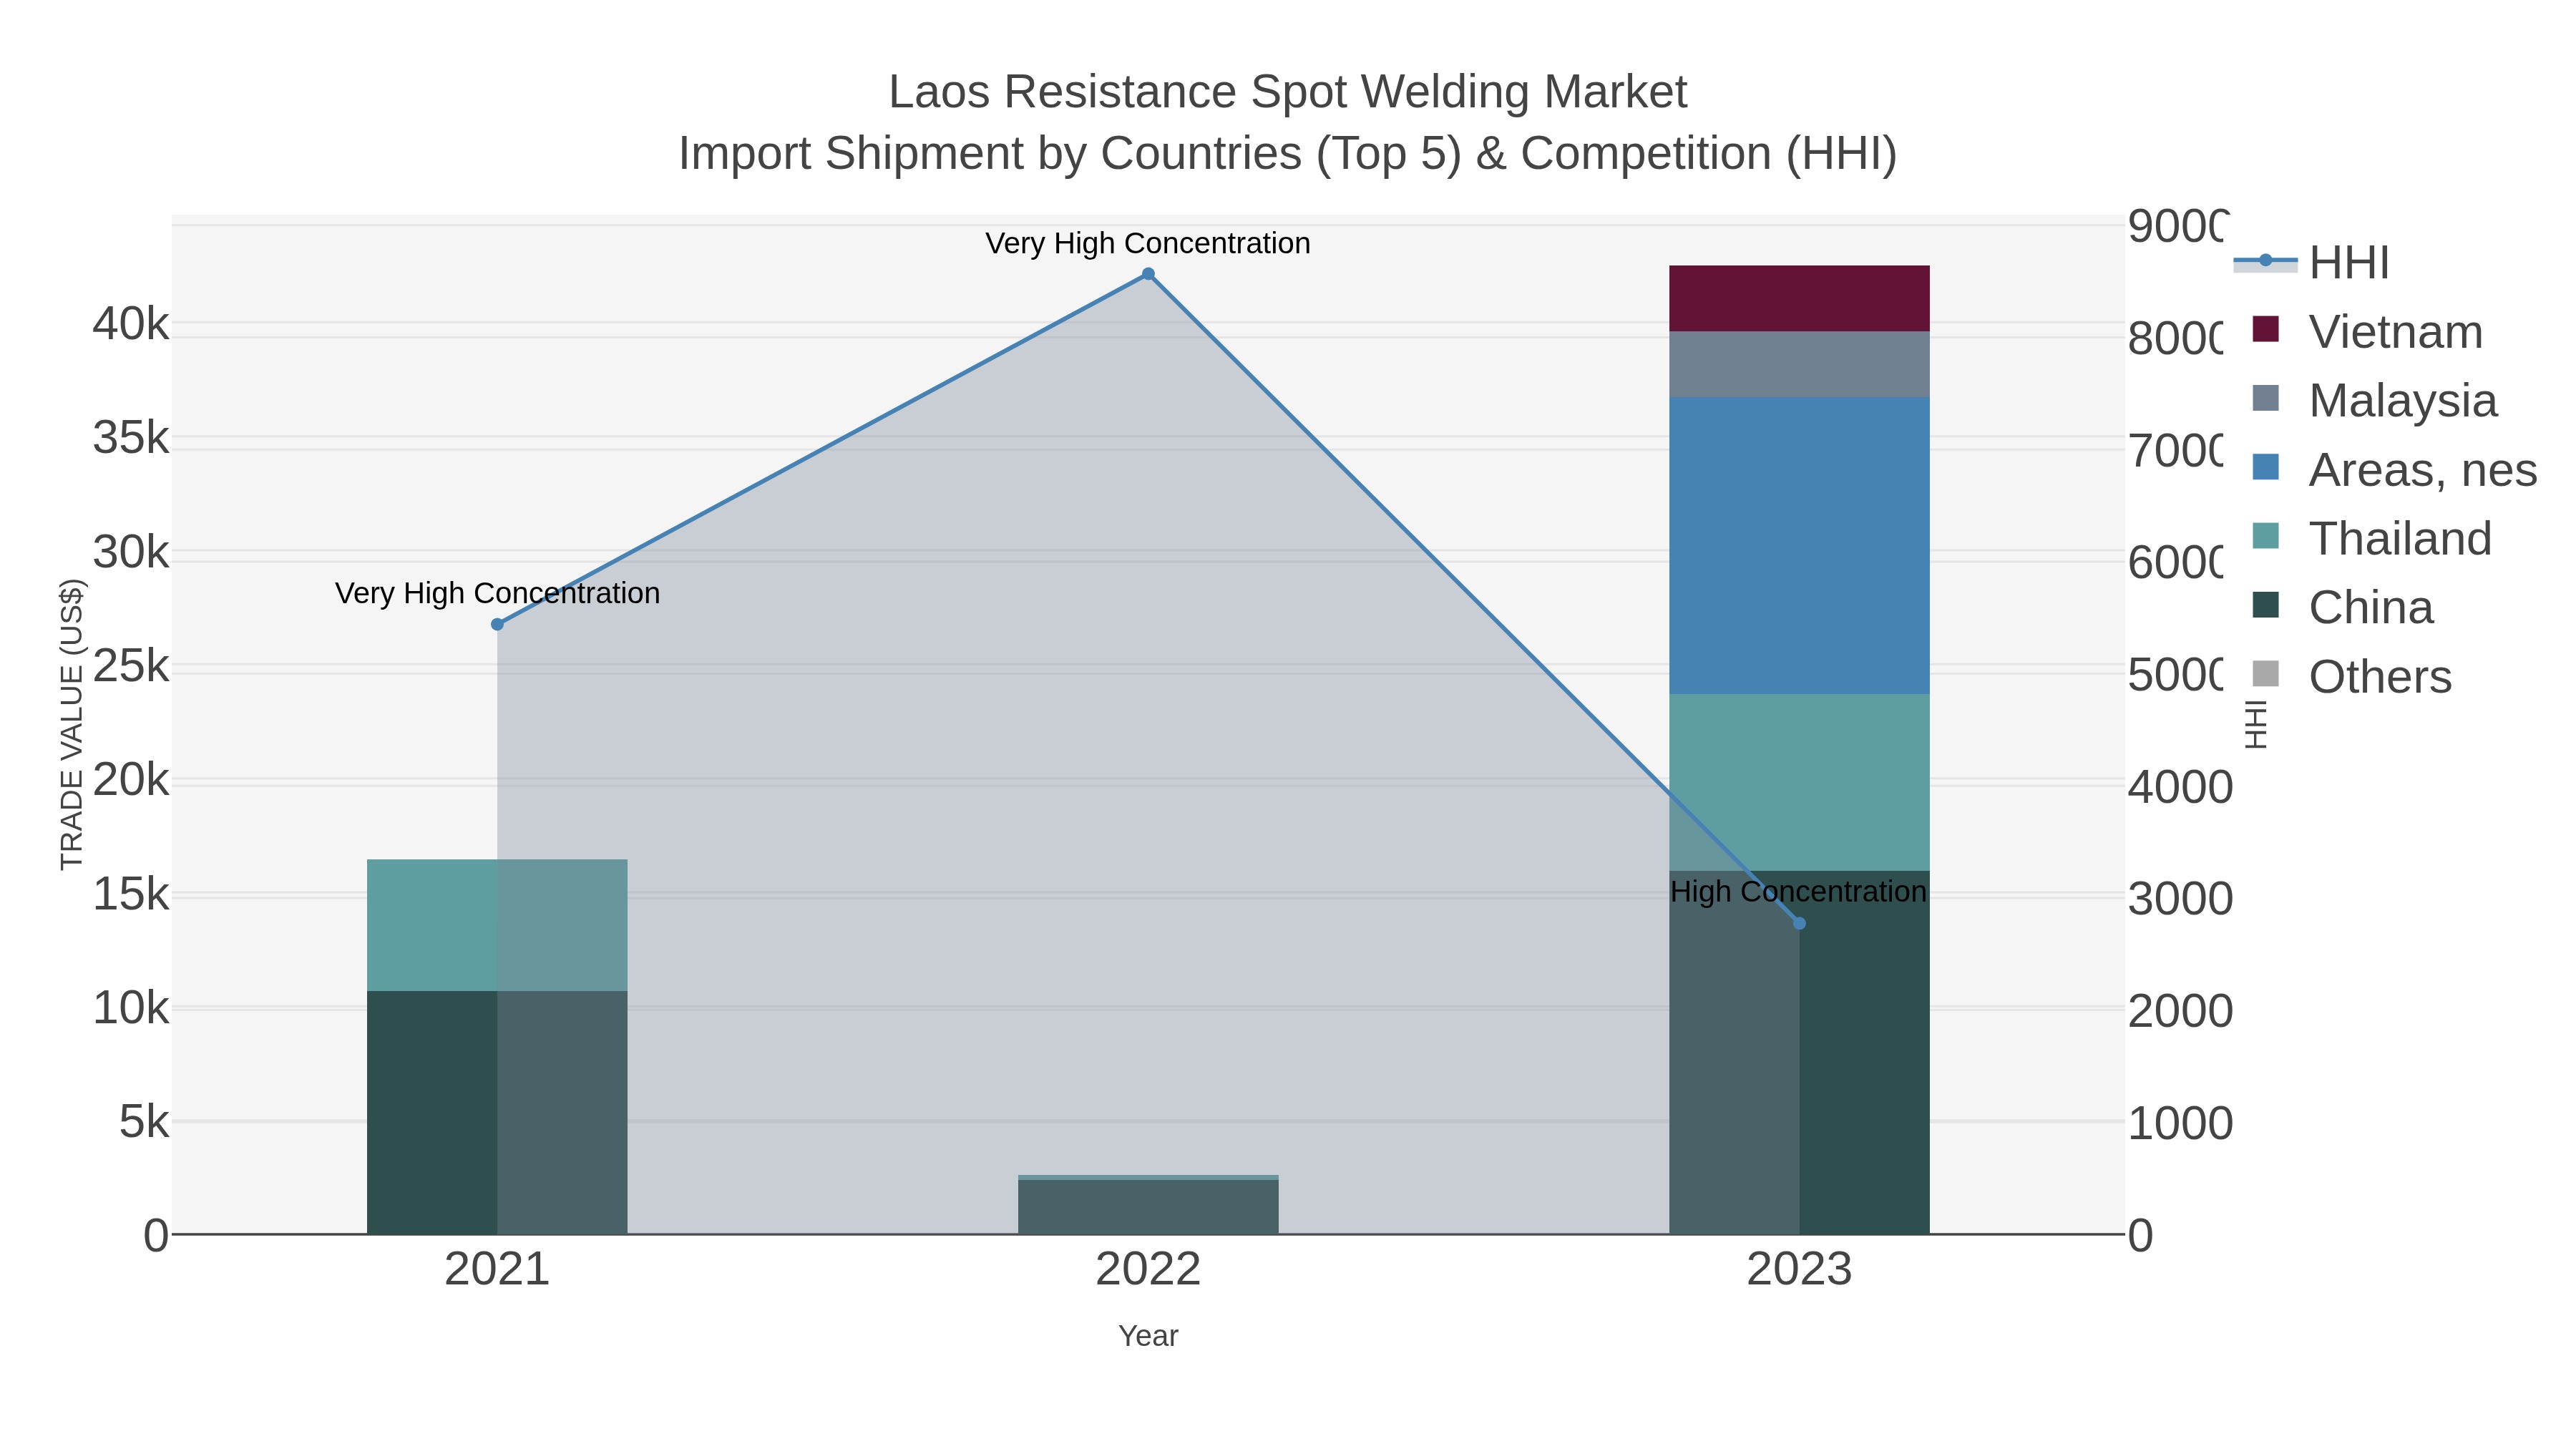
Task: Click the 2022 Very High Concentration annotation
Action: (1148, 243)
